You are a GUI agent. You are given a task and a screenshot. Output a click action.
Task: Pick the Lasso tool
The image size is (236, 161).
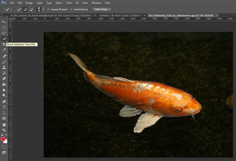[x=4, y=33]
